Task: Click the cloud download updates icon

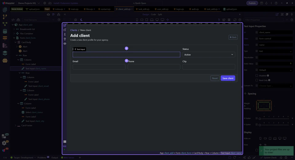Action: pyautogui.click(x=50, y=3)
